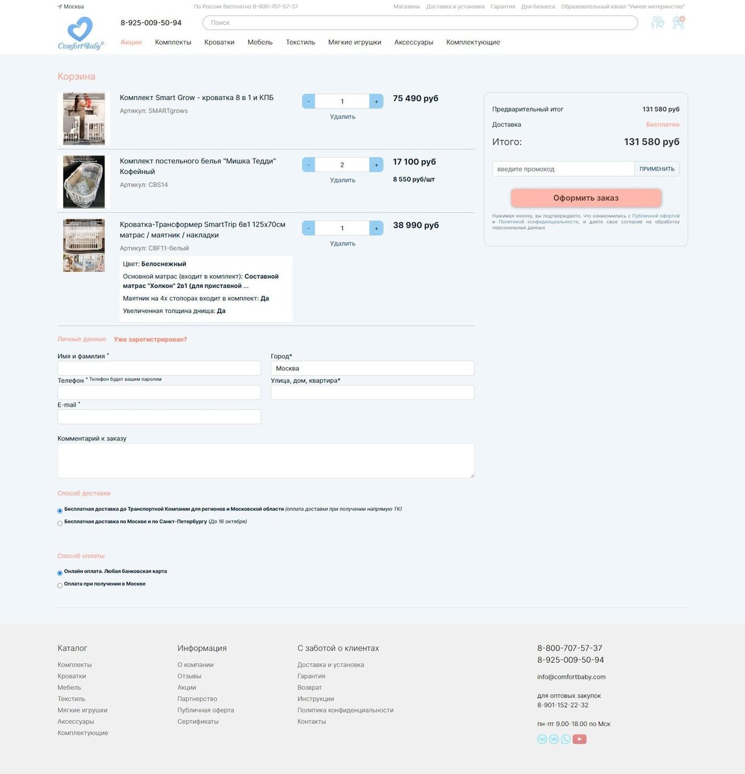745x774 pixels.
Task: Open Мишка Тедди bedding product thumbnail
Action: tap(84, 182)
